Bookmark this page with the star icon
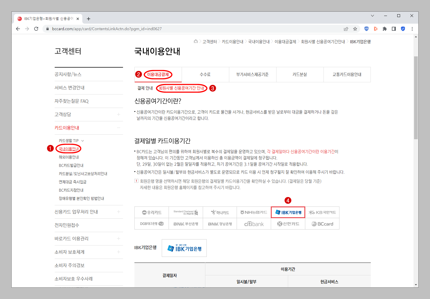The height and width of the screenshot is (299, 430). pyautogui.click(x=355, y=29)
